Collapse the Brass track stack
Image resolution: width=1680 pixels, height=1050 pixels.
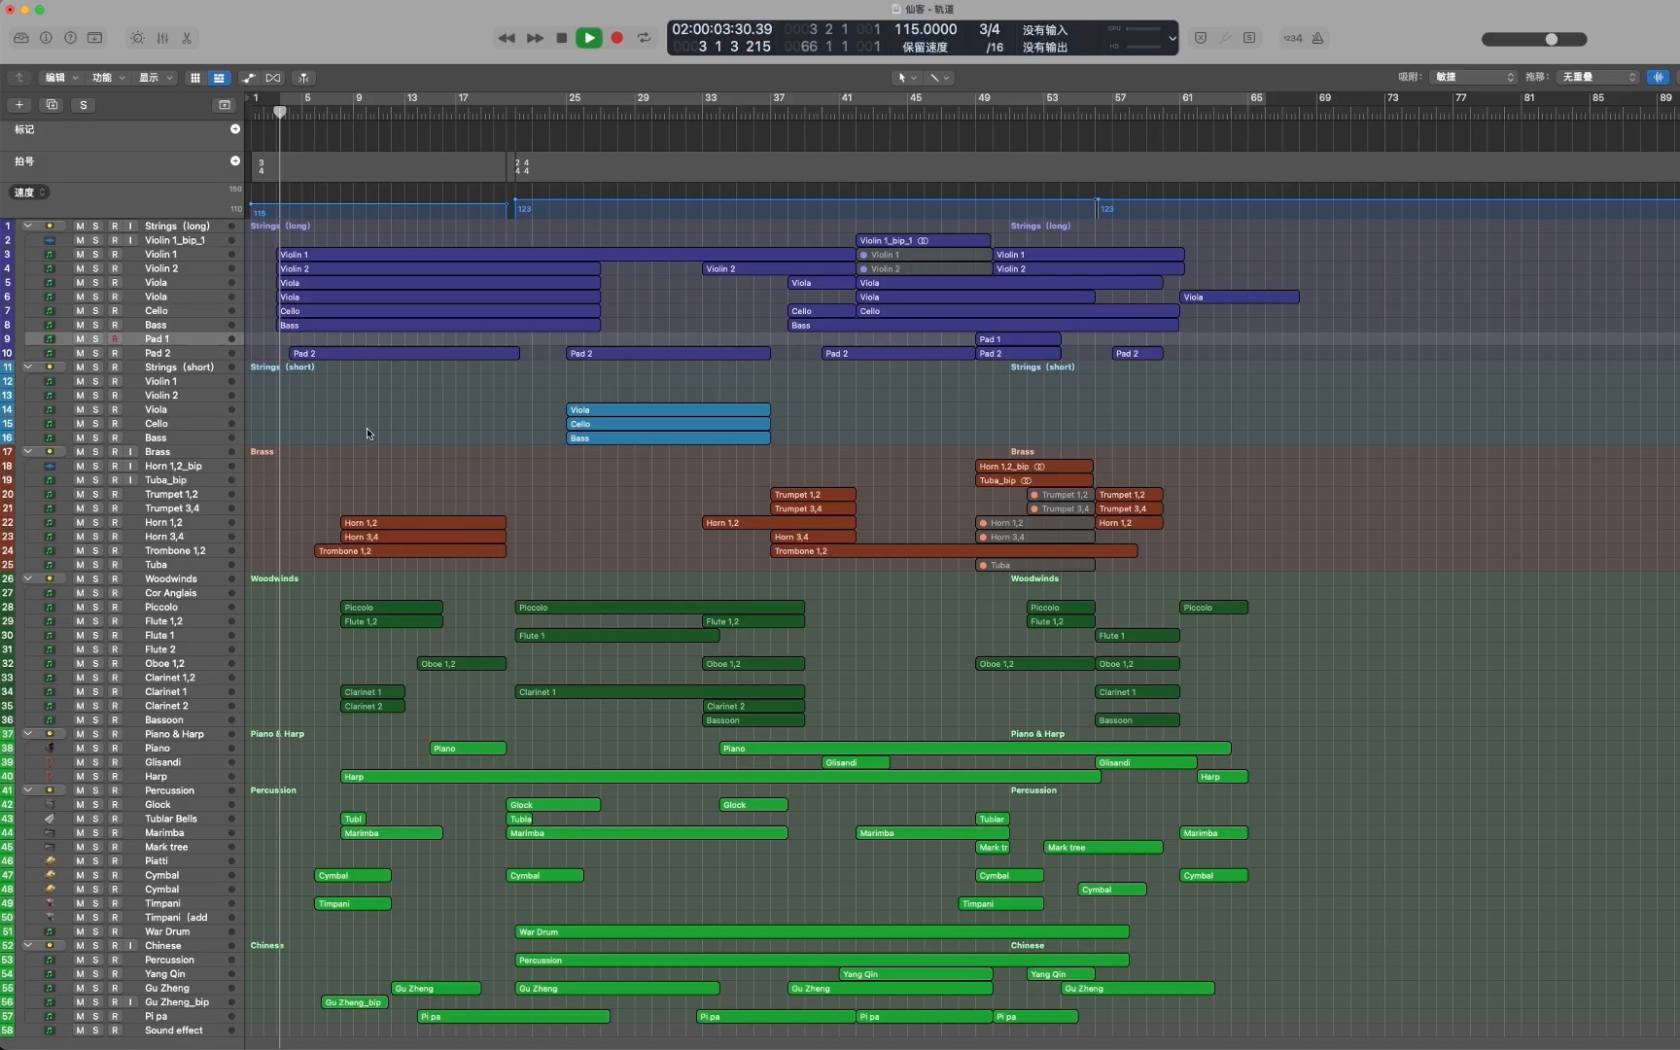(27, 451)
